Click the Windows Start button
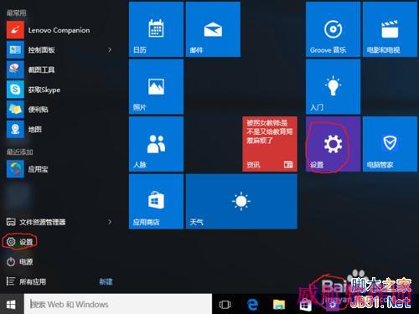The image size is (419, 314). [x=11, y=304]
